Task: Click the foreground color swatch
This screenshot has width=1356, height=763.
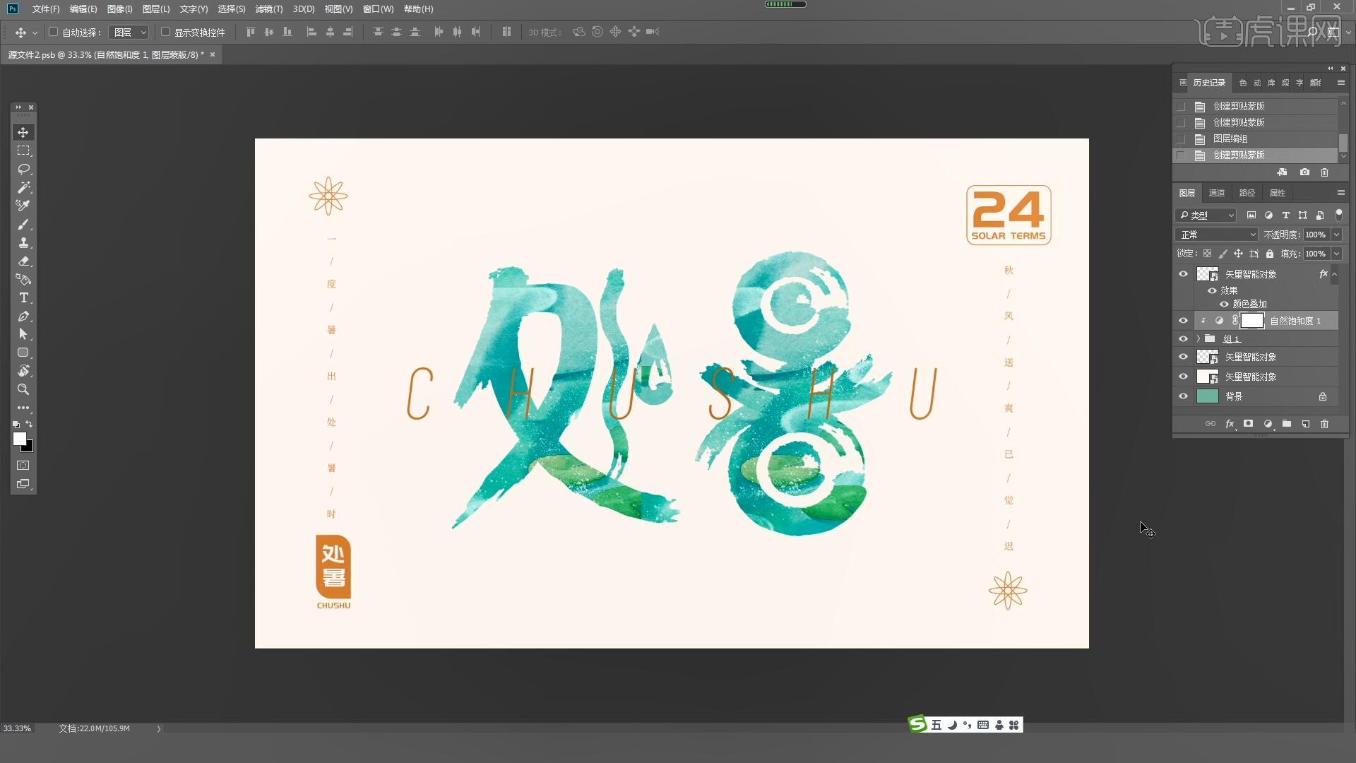Action: tap(19, 439)
